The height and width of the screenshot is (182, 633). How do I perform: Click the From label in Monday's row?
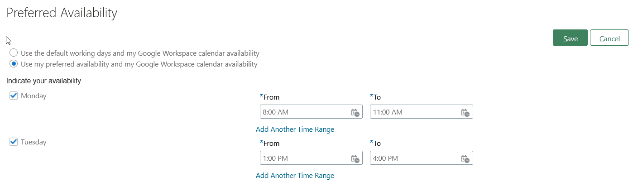[x=271, y=97]
